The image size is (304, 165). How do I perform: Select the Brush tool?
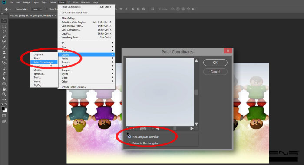pyautogui.click(x=4, y=47)
